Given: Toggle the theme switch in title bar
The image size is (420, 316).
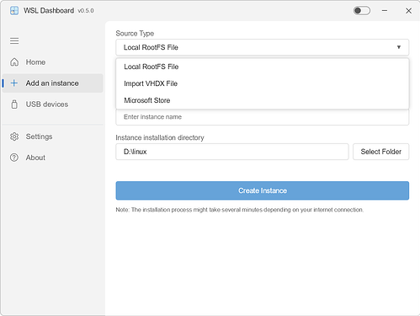Looking at the screenshot, I should (x=361, y=11).
